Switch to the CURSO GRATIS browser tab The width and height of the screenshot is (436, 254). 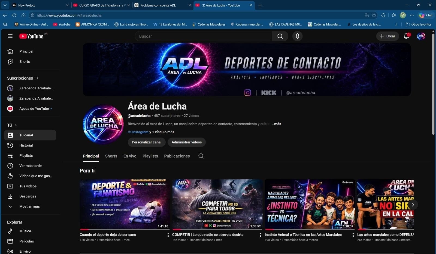[x=102, y=5]
